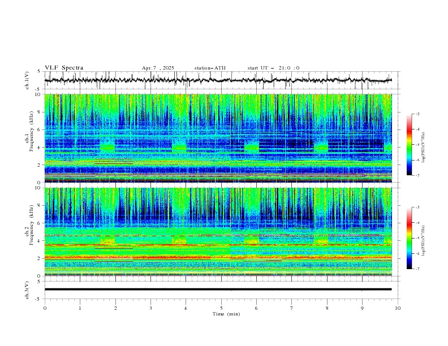Click the 'ch.3(V)' axis label
The image size is (448, 346).
[27, 290]
